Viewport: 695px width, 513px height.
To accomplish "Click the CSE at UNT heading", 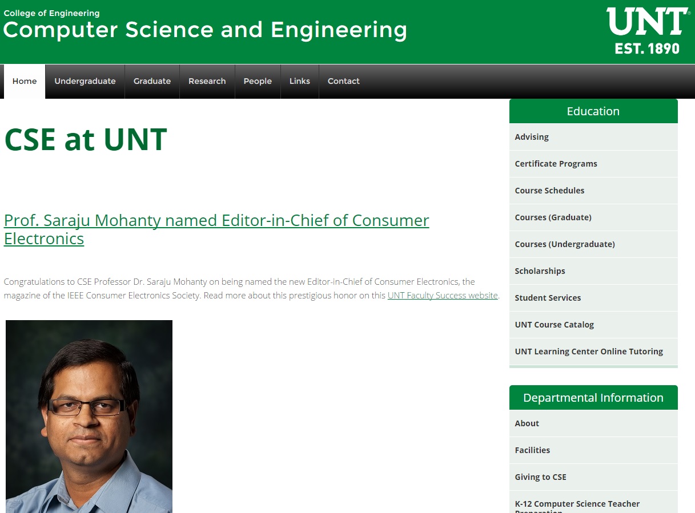I will click(86, 139).
